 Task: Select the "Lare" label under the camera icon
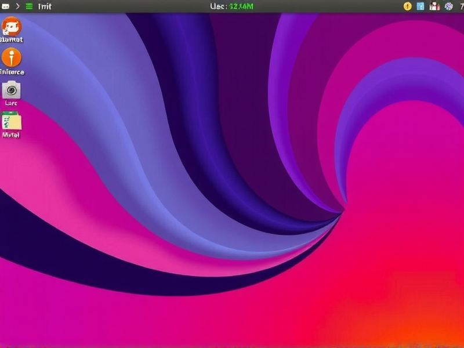coord(11,103)
